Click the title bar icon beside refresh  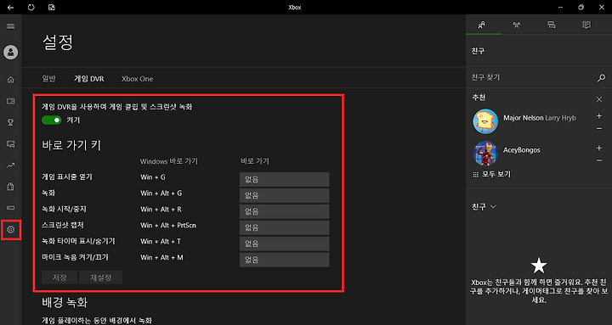tap(52, 7)
